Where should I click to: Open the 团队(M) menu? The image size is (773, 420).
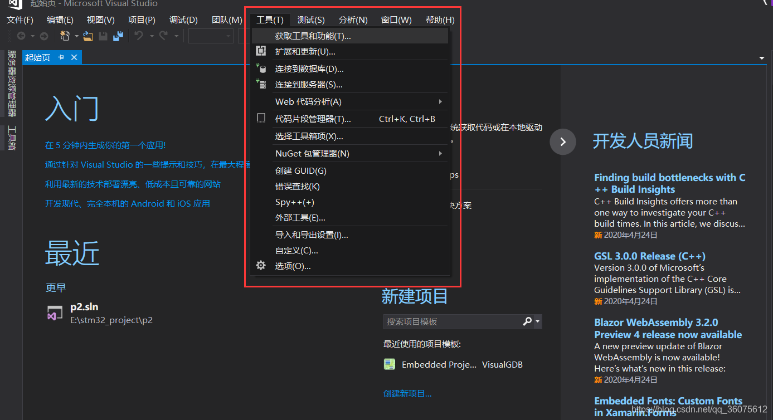(227, 19)
